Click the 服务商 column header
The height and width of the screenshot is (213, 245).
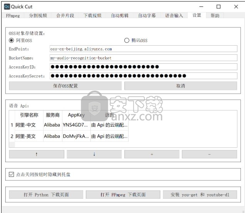click(x=53, y=115)
